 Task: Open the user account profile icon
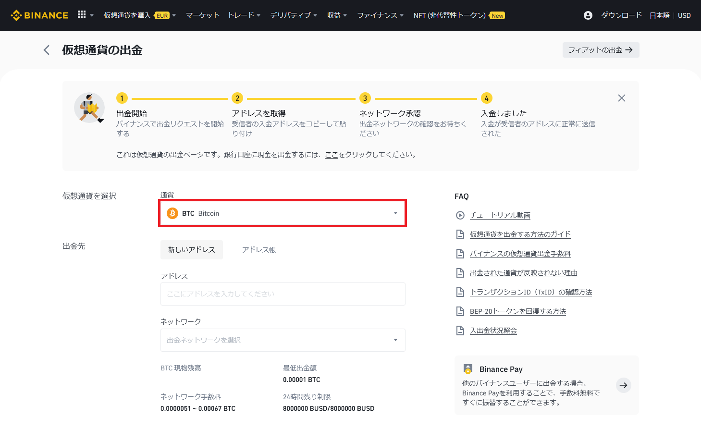pos(588,15)
